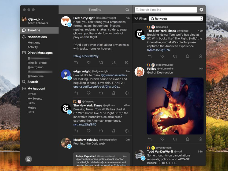The height and width of the screenshot is (171, 228).
Task: View My Tweets in the sidebar
Action: [35, 99]
